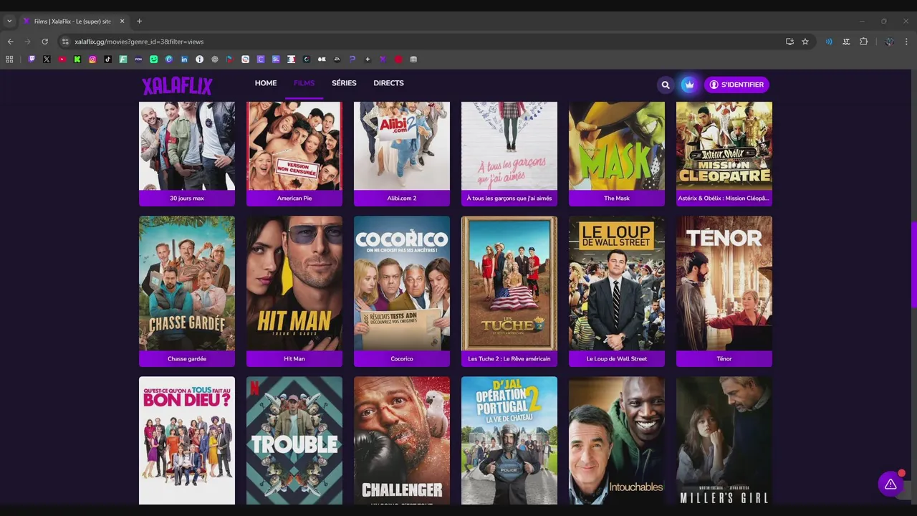This screenshot has width=917, height=516.
Task: Click the purple crown premium icon
Action: (x=688, y=85)
